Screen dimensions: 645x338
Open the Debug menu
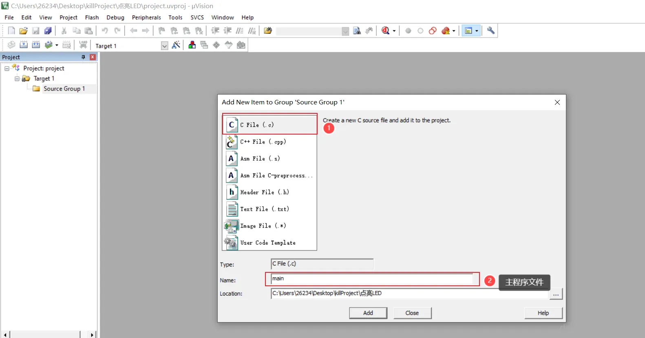tap(115, 18)
